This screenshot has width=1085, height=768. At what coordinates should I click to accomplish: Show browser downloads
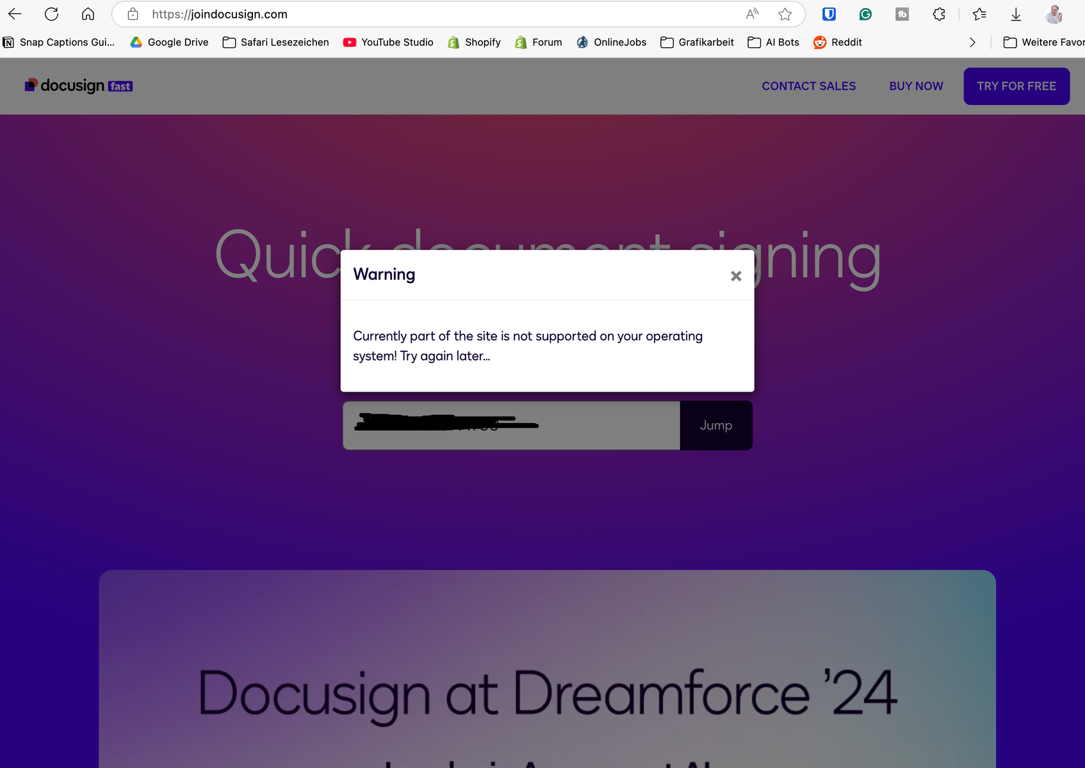point(1016,14)
